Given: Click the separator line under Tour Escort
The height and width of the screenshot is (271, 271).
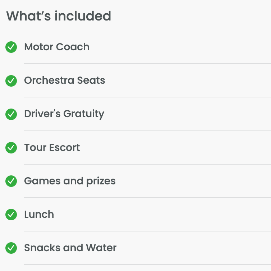Looking at the screenshot, I should [x=147, y=164].
